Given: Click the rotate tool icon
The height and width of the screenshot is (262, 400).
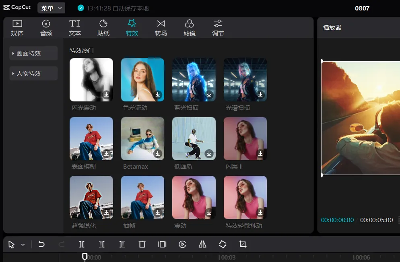Looking at the screenshot, I should [x=223, y=244].
